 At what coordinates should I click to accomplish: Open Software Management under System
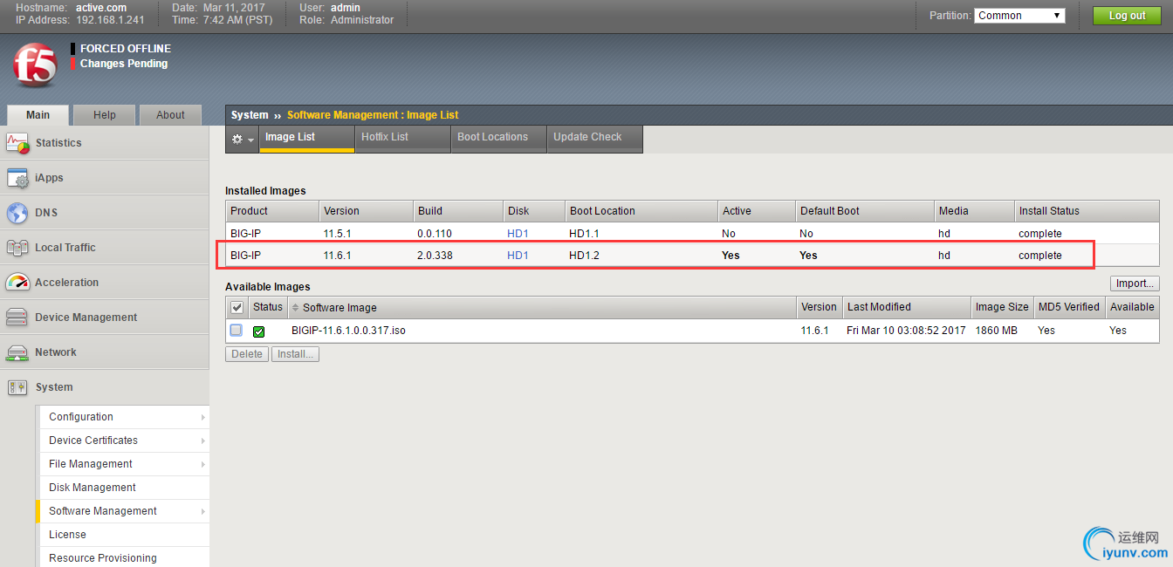pyautogui.click(x=123, y=511)
